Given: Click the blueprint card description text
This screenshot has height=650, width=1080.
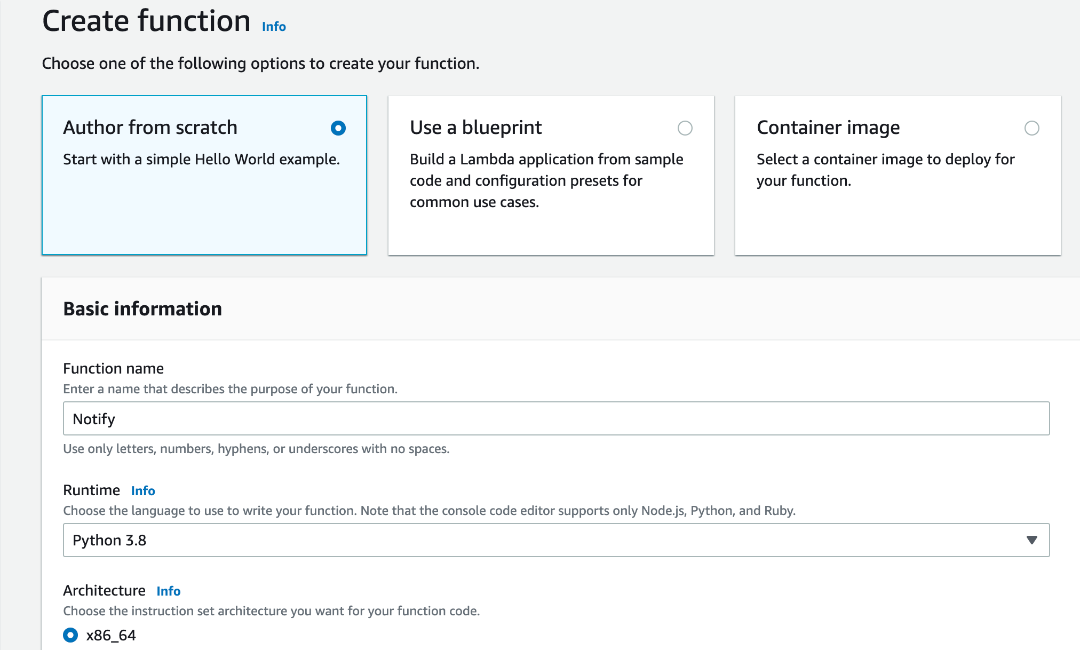Looking at the screenshot, I should (x=546, y=180).
